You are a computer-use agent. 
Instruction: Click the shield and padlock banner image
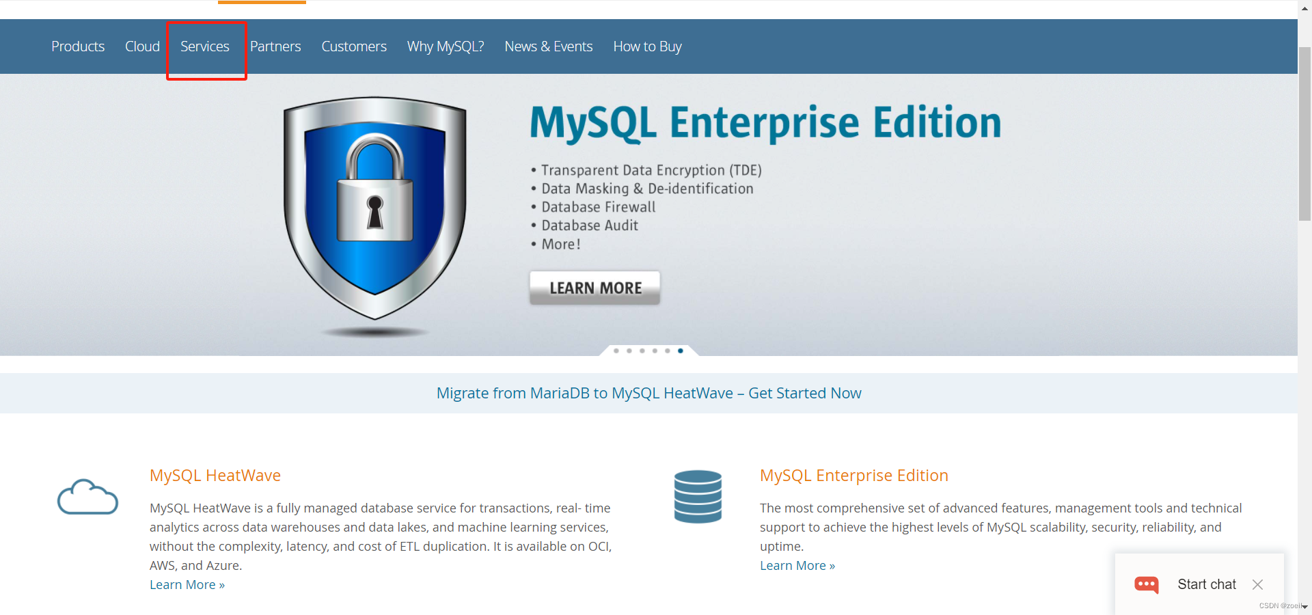(x=375, y=208)
